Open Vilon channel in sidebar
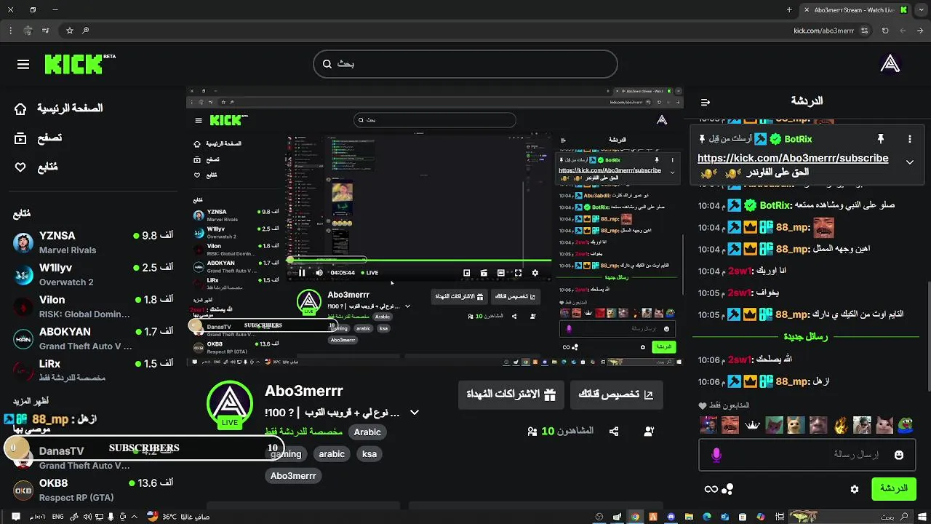This screenshot has height=524, width=931. pyautogui.click(x=93, y=307)
